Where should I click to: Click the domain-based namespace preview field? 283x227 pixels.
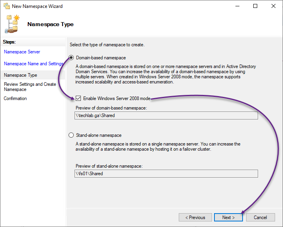[166, 115]
